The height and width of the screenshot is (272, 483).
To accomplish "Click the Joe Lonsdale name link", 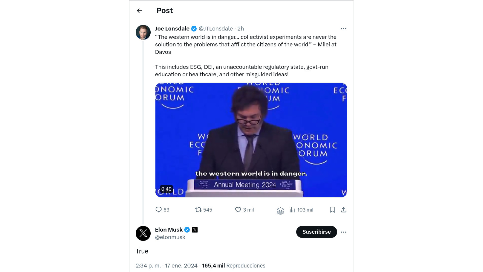I will click(x=172, y=29).
